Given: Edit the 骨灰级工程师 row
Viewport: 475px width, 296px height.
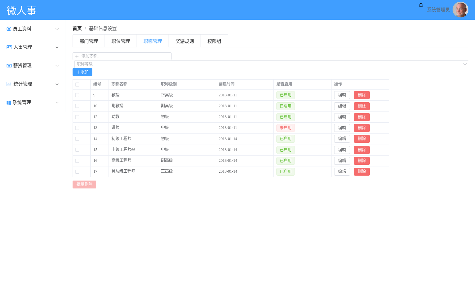Looking at the screenshot, I should coord(342,172).
